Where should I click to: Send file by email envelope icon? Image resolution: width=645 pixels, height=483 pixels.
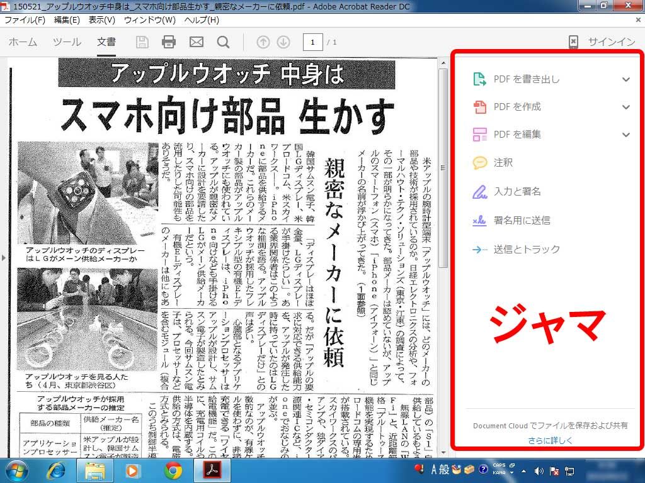pyautogui.click(x=197, y=42)
